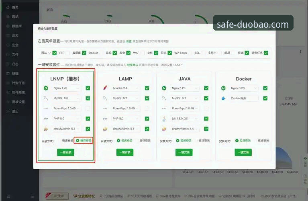The width and height of the screenshot is (308, 201).
Task: Enable the Docker menu checkbox
Action: [x=101, y=53]
